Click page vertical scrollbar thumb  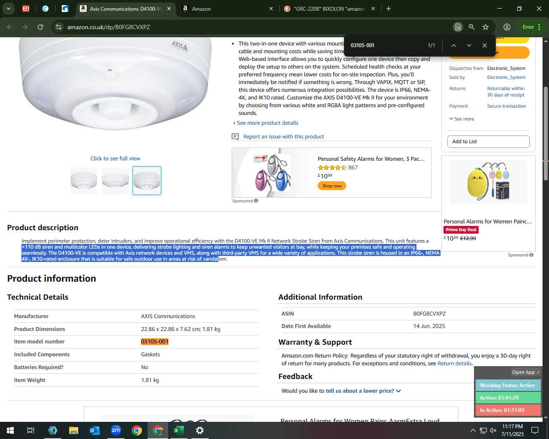(546, 133)
